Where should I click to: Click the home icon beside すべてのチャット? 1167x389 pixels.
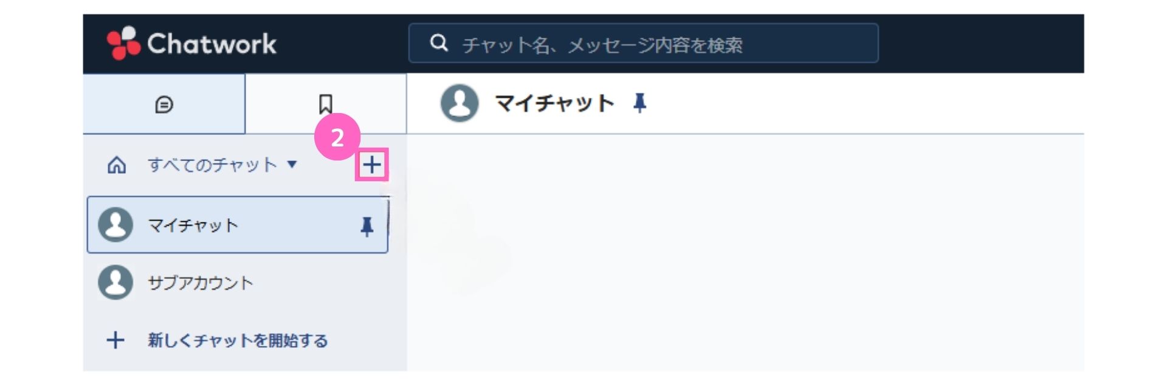(x=117, y=165)
